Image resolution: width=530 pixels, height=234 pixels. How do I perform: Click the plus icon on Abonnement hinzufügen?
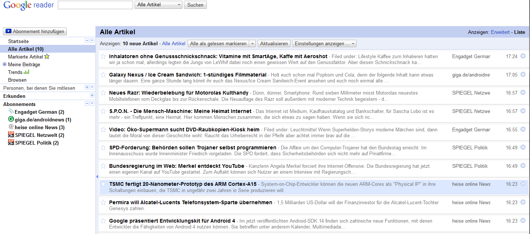8,31
